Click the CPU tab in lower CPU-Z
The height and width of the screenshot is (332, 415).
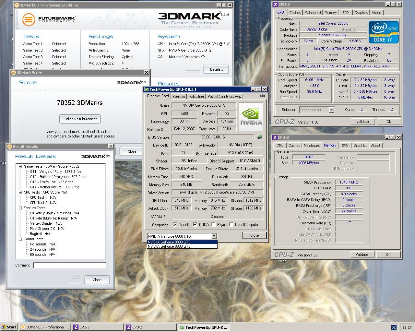pyautogui.click(x=280, y=146)
